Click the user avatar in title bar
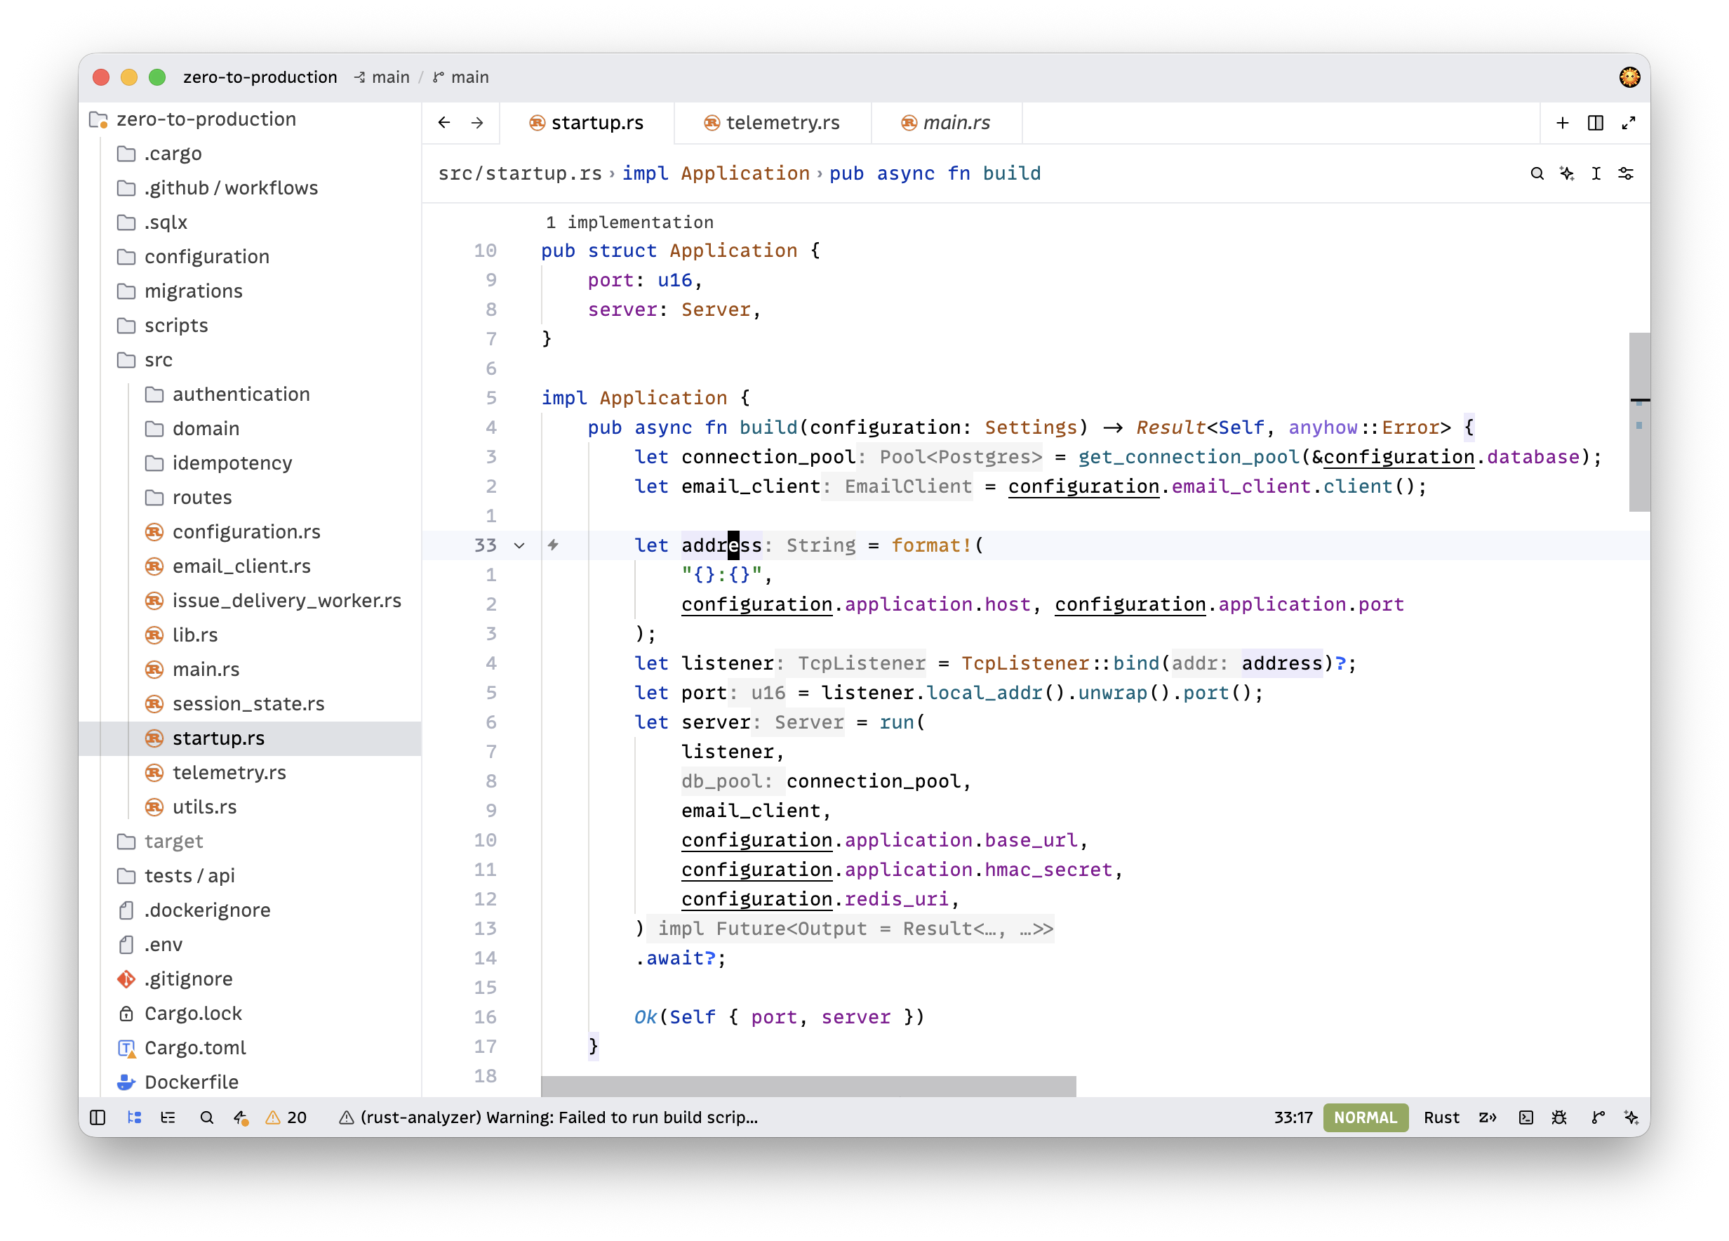The image size is (1729, 1241). (1629, 77)
